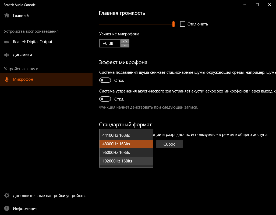The height and width of the screenshot is (215, 276).
Task: Decrease microphone boost with down arrow
Action: point(125,45)
